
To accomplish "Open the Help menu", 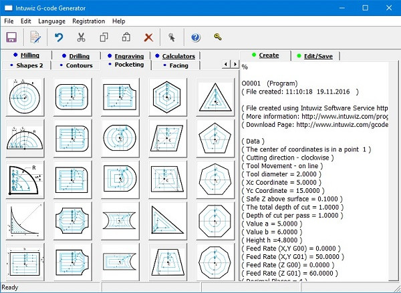I will tap(119, 21).
